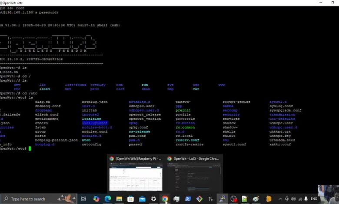
Task: Click 'overlay' directory name in root listing
Action: point(98,85)
